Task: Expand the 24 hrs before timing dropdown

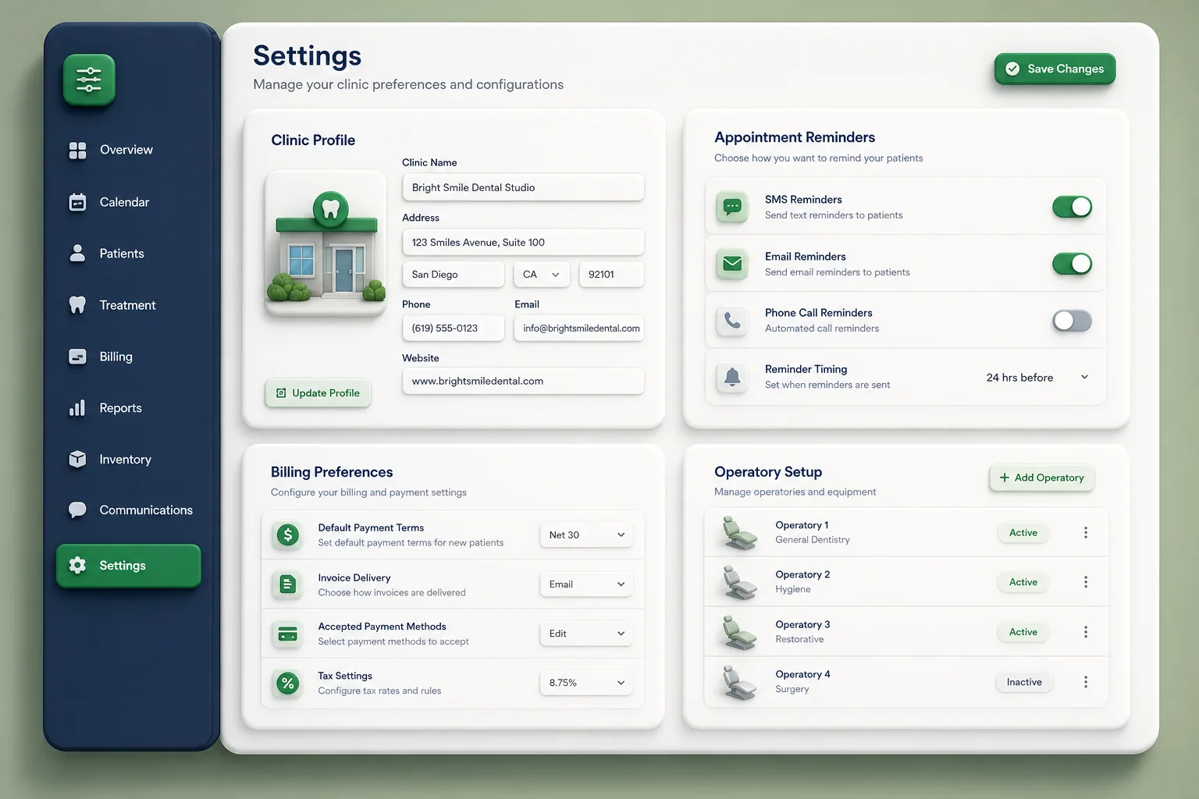Action: tap(1037, 378)
